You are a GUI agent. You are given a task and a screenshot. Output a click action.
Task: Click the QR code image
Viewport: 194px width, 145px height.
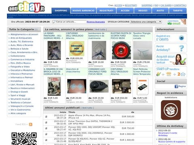point(24,139)
